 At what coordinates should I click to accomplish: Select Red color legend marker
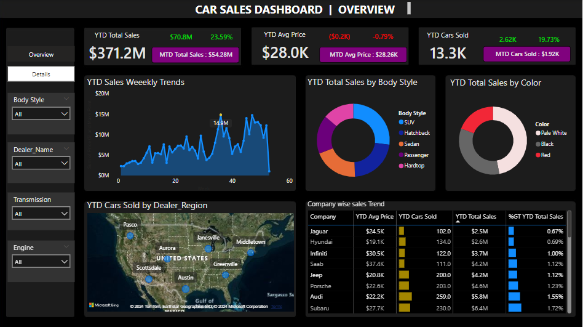538,155
